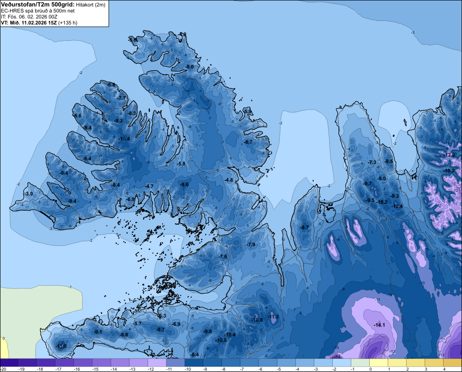Click the -6.8 temperature label
The image size is (462, 372).
(111, 85)
